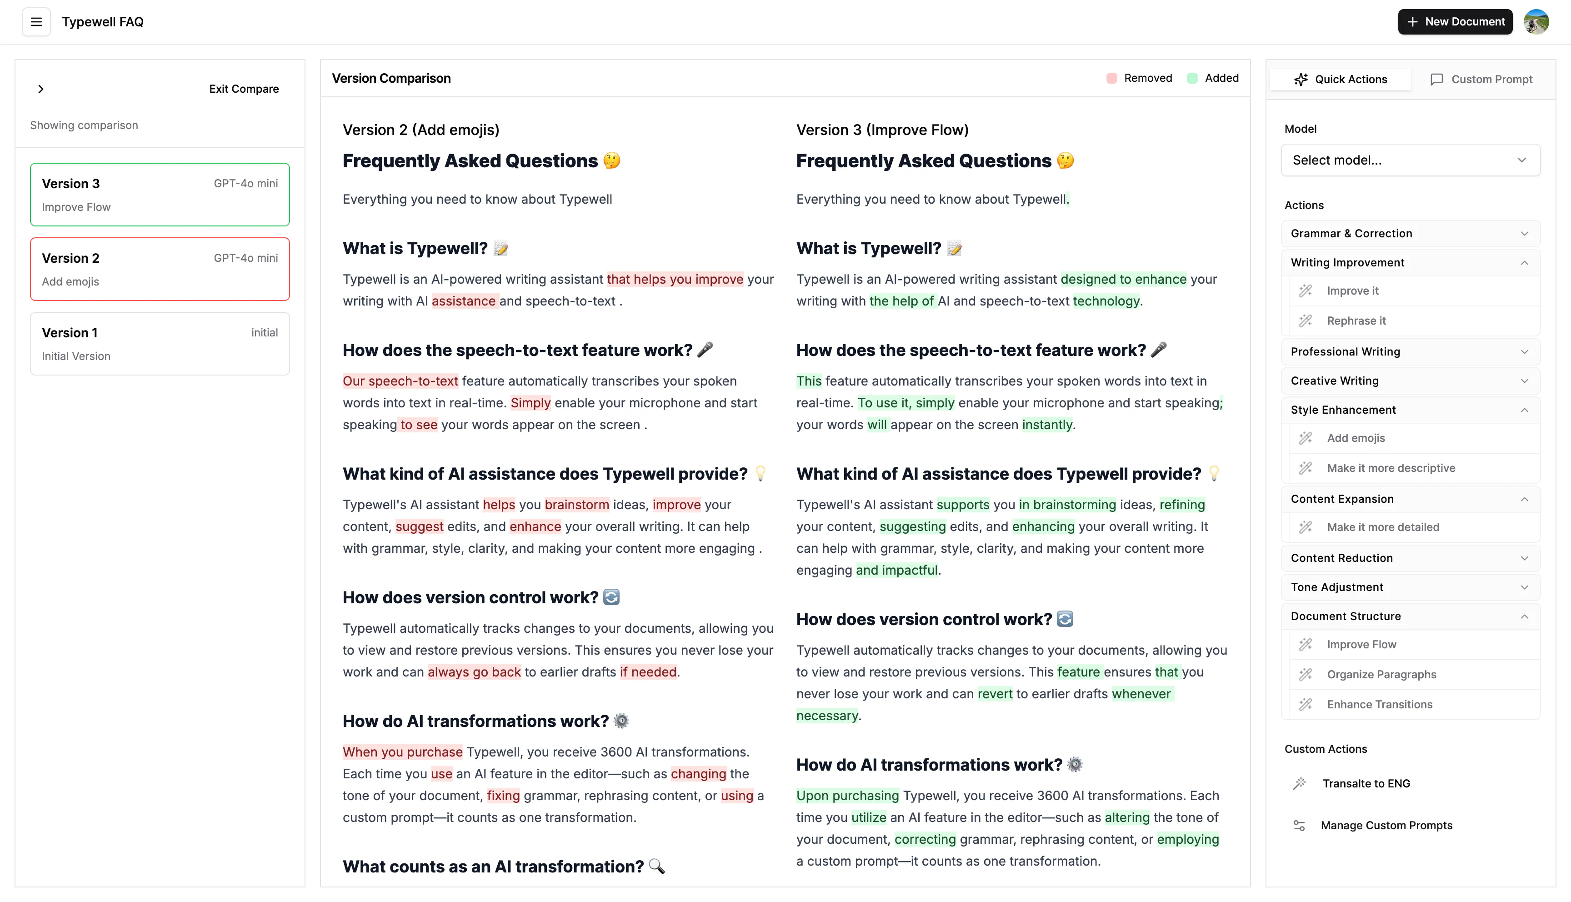Collapse the Writing Improvement section
Image resolution: width=1571 pixels, height=902 pixels.
[1410, 263]
